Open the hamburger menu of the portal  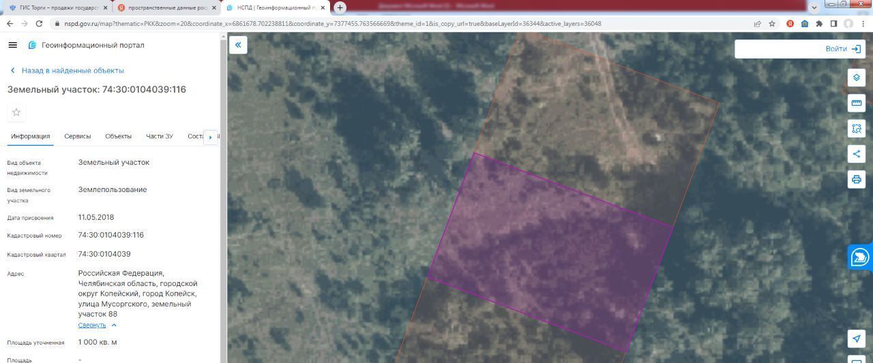coord(12,45)
